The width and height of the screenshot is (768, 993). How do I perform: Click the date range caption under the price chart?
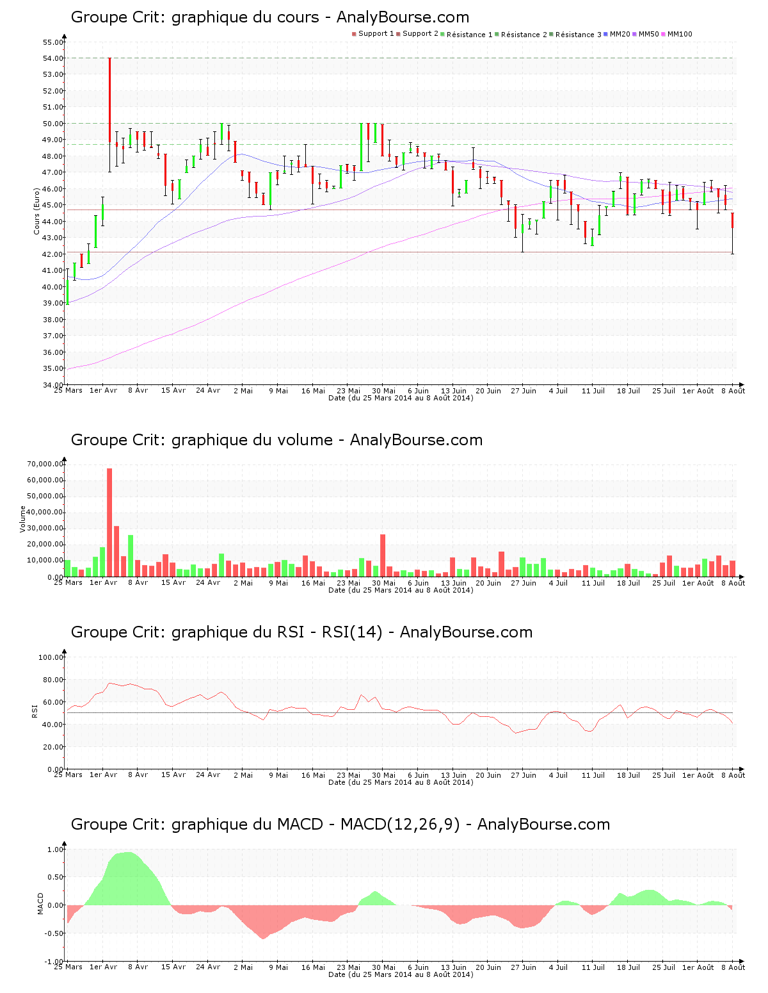click(401, 398)
